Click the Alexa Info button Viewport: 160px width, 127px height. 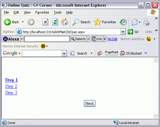(x=97, y=39)
